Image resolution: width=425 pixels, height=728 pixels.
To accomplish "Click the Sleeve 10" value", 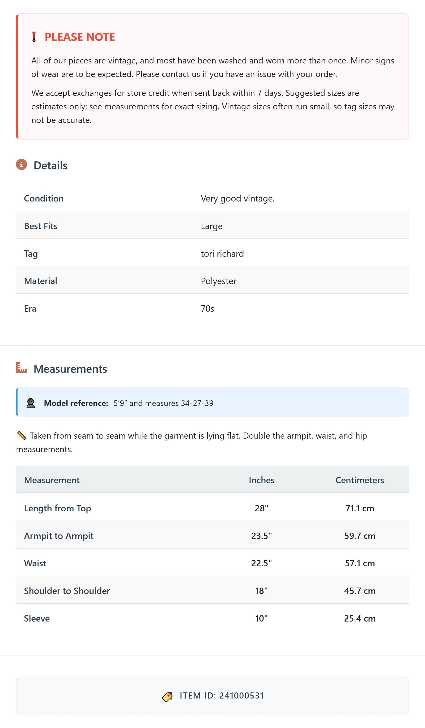I will coord(261,618).
